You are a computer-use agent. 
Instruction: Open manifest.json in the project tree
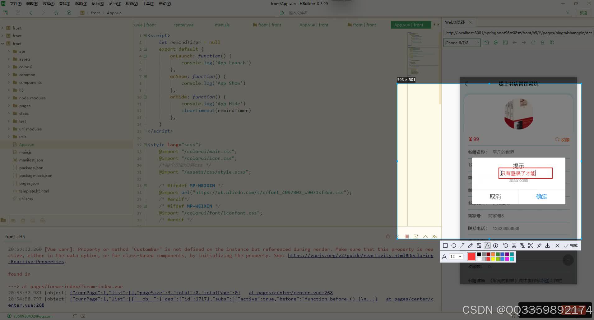click(31, 160)
